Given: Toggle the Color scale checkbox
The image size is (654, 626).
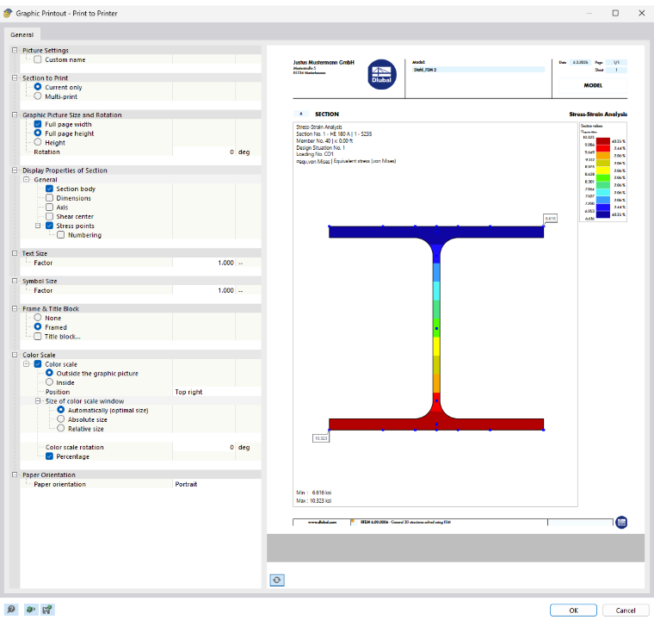Looking at the screenshot, I should coord(38,364).
